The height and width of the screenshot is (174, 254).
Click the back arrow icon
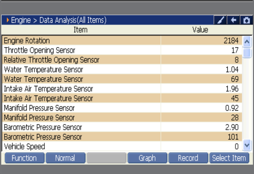click(x=233, y=20)
